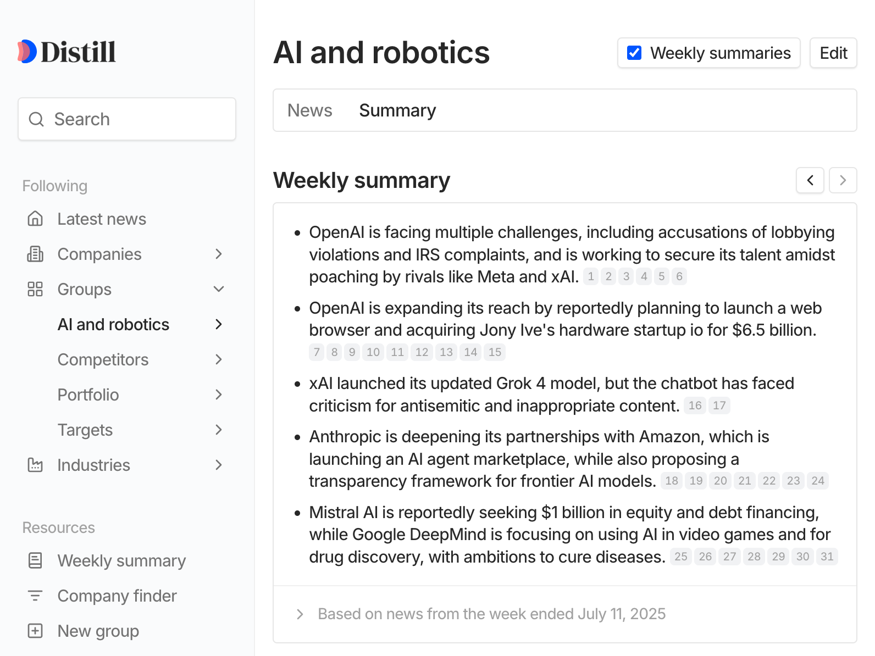Switch to the News tab

tap(310, 110)
